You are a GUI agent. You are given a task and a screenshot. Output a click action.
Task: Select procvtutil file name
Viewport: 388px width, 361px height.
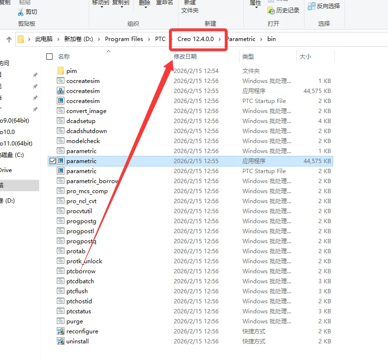pos(79,211)
